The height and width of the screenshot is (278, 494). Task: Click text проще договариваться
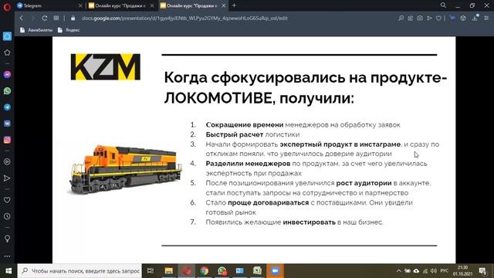pyautogui.click(x=268, y=202)
